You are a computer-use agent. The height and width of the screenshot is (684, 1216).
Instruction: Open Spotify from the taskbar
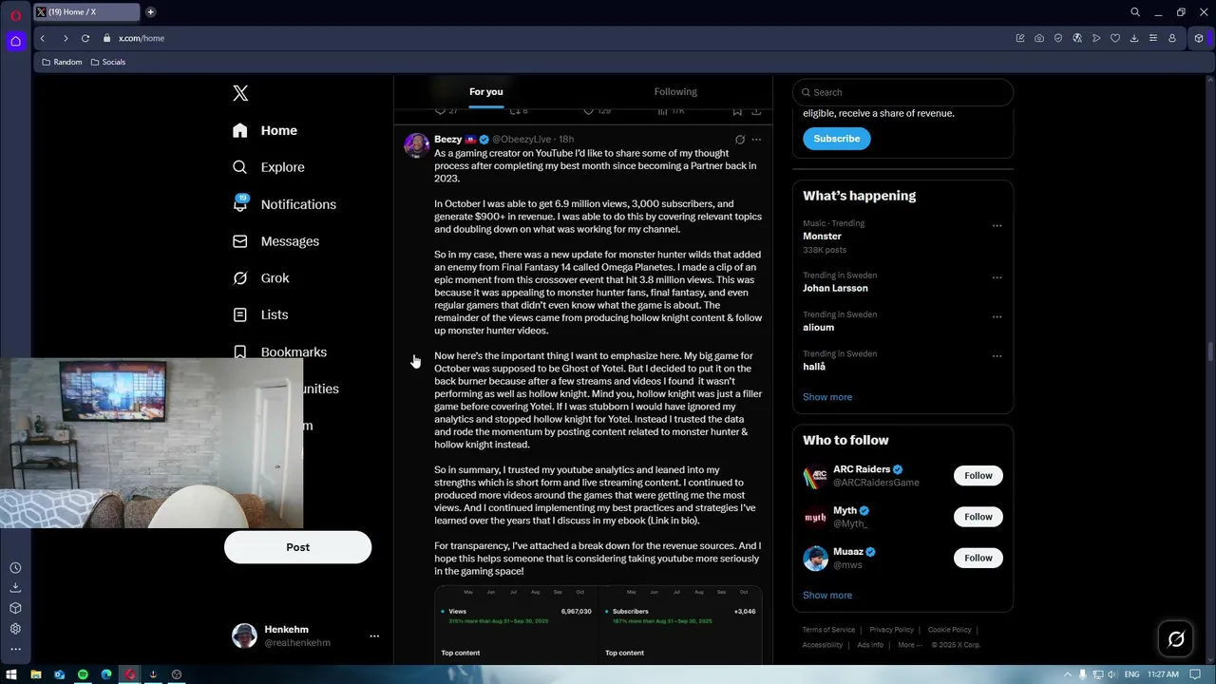pyautogui.click(x=83, y=674)
